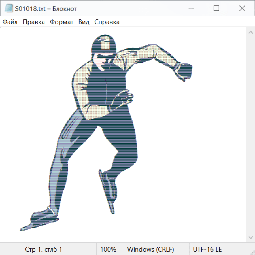Click the Windows (CRLF) line ending indicator
This screenshot has width=255, height=255.
150,249
